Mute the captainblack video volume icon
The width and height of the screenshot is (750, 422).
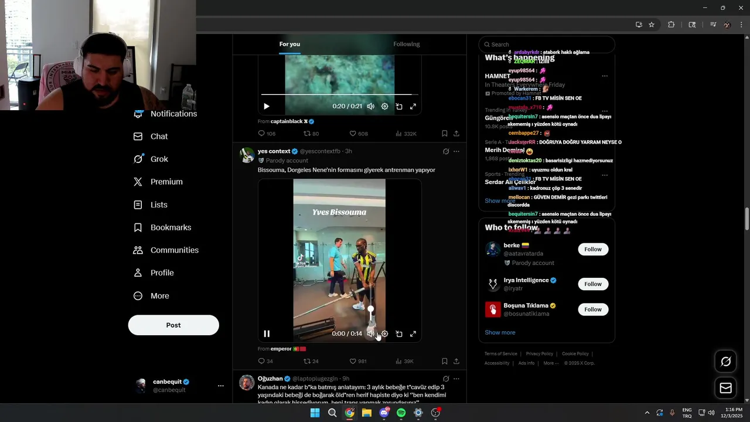(x=371, y=106)
